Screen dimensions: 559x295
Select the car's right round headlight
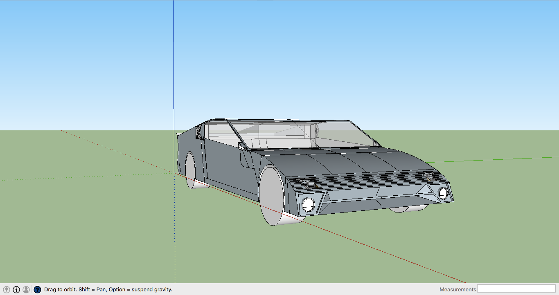pos(443,192)
